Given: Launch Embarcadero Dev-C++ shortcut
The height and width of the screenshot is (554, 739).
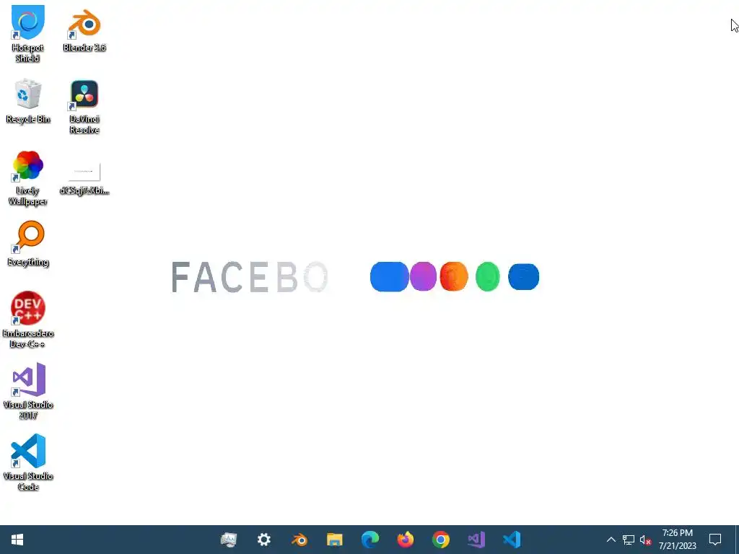Looking at the screenshot, I should 28,320.
